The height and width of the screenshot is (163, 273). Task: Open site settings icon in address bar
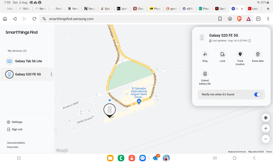[x=44, y=19]
